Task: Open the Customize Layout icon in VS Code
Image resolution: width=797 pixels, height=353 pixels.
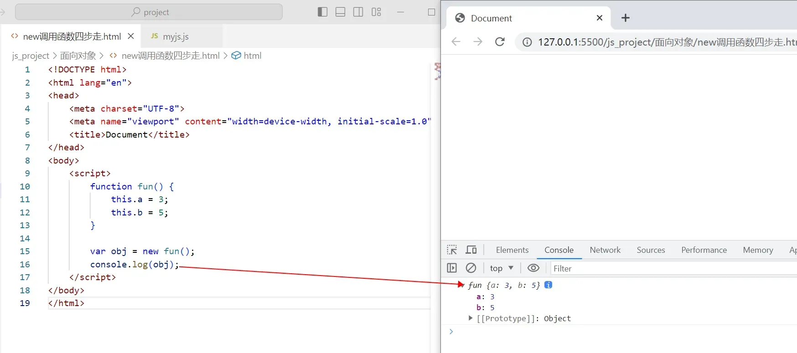Action: pos(376,12)
